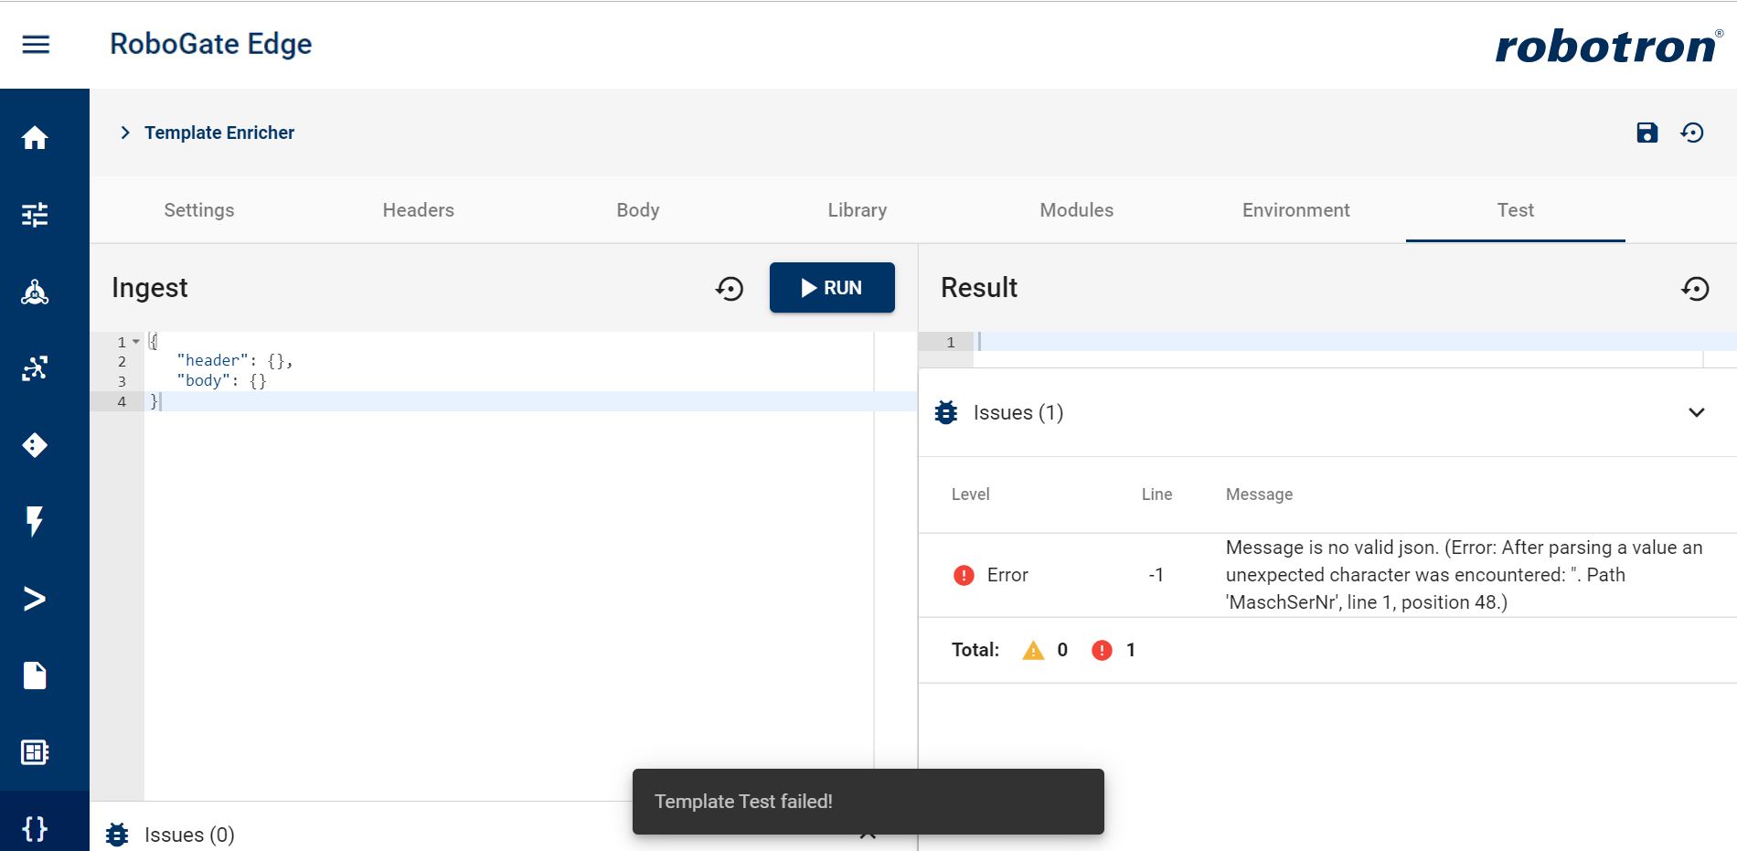Open the document file sidebar icon
This screenshot has width=1737, height=851.
tap(35, 675)
